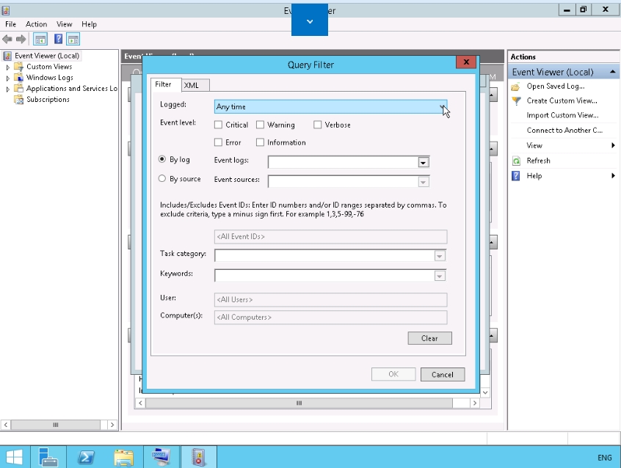Open the Windows Start button

point(15,457)
